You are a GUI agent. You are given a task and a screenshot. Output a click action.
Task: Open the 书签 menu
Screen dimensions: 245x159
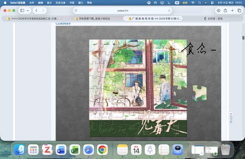pos(72,3)
